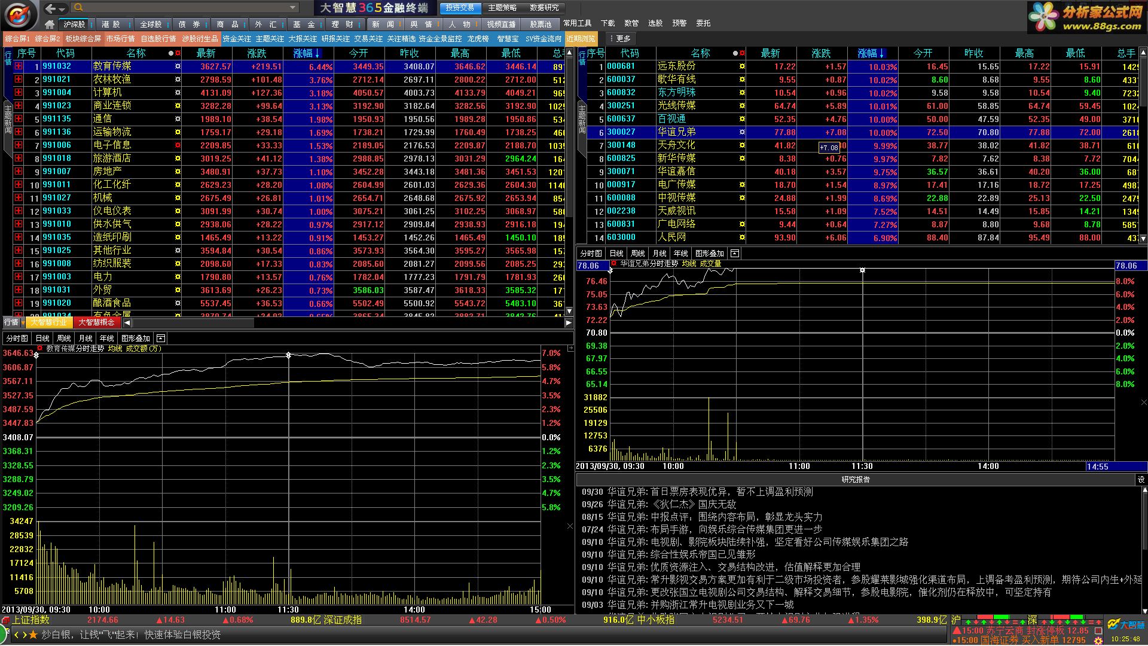Open the 视频直播 tab
This screenshot has width=1148, height=646.
coord(501,25)
